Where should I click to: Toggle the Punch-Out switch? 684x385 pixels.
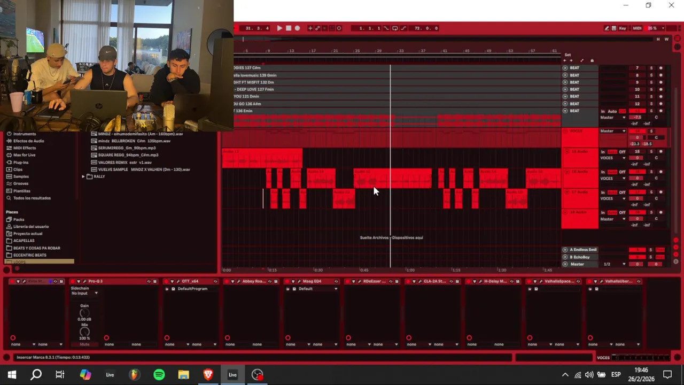403,28
